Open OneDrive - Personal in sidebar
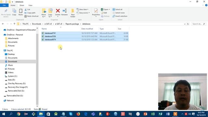Viewport: 208px width, 117px height. click(x=13, y=35)
